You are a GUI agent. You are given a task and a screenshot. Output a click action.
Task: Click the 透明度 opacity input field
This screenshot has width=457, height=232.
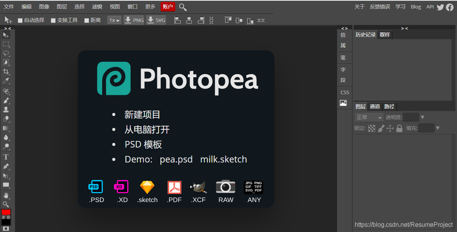pos(411,117)
